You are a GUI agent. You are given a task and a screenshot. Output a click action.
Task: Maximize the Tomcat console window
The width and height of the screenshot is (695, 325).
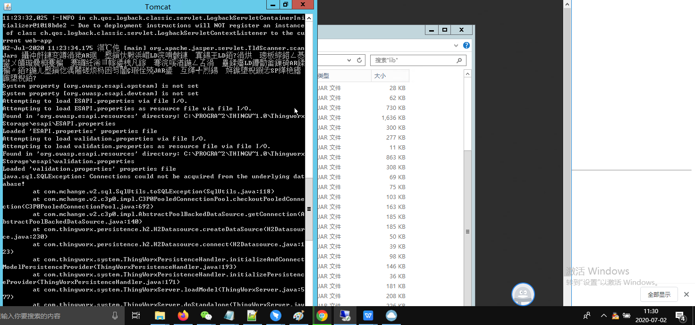click(x=286, y=5)
